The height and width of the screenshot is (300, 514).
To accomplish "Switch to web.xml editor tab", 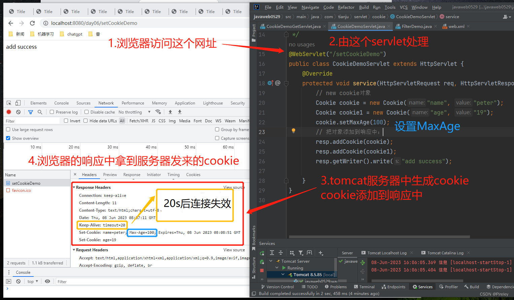I will click(456, 26).
